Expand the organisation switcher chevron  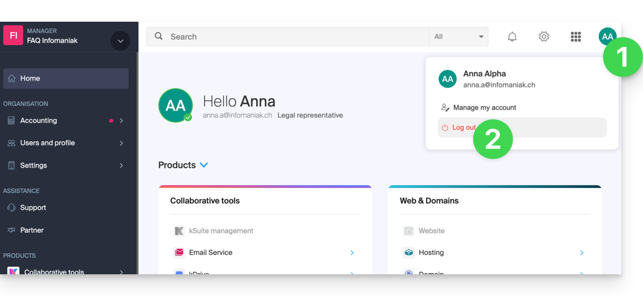pyautogui.click(x=120, y=41)
